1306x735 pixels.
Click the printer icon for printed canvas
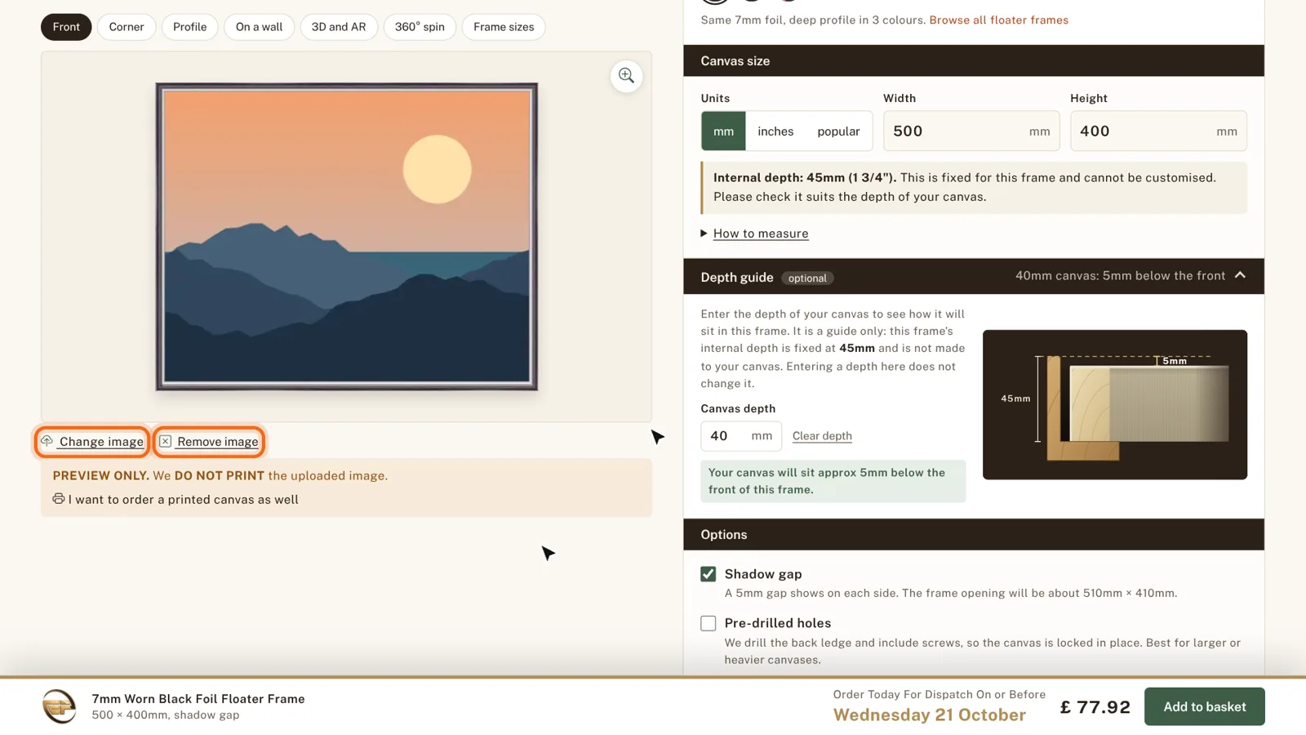click(59, 498)
